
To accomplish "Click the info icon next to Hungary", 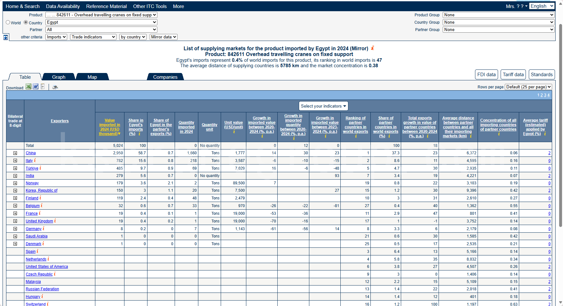I will (42, 296).
